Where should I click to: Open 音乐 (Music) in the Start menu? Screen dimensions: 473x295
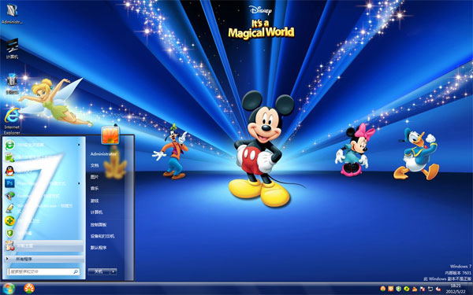[x=95, y=189]
